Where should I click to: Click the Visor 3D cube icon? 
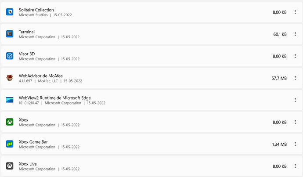point(10,56)
